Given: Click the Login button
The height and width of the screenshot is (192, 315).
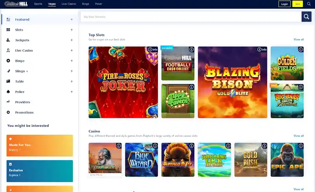Looking at the screenshot, I should point(285,4).
